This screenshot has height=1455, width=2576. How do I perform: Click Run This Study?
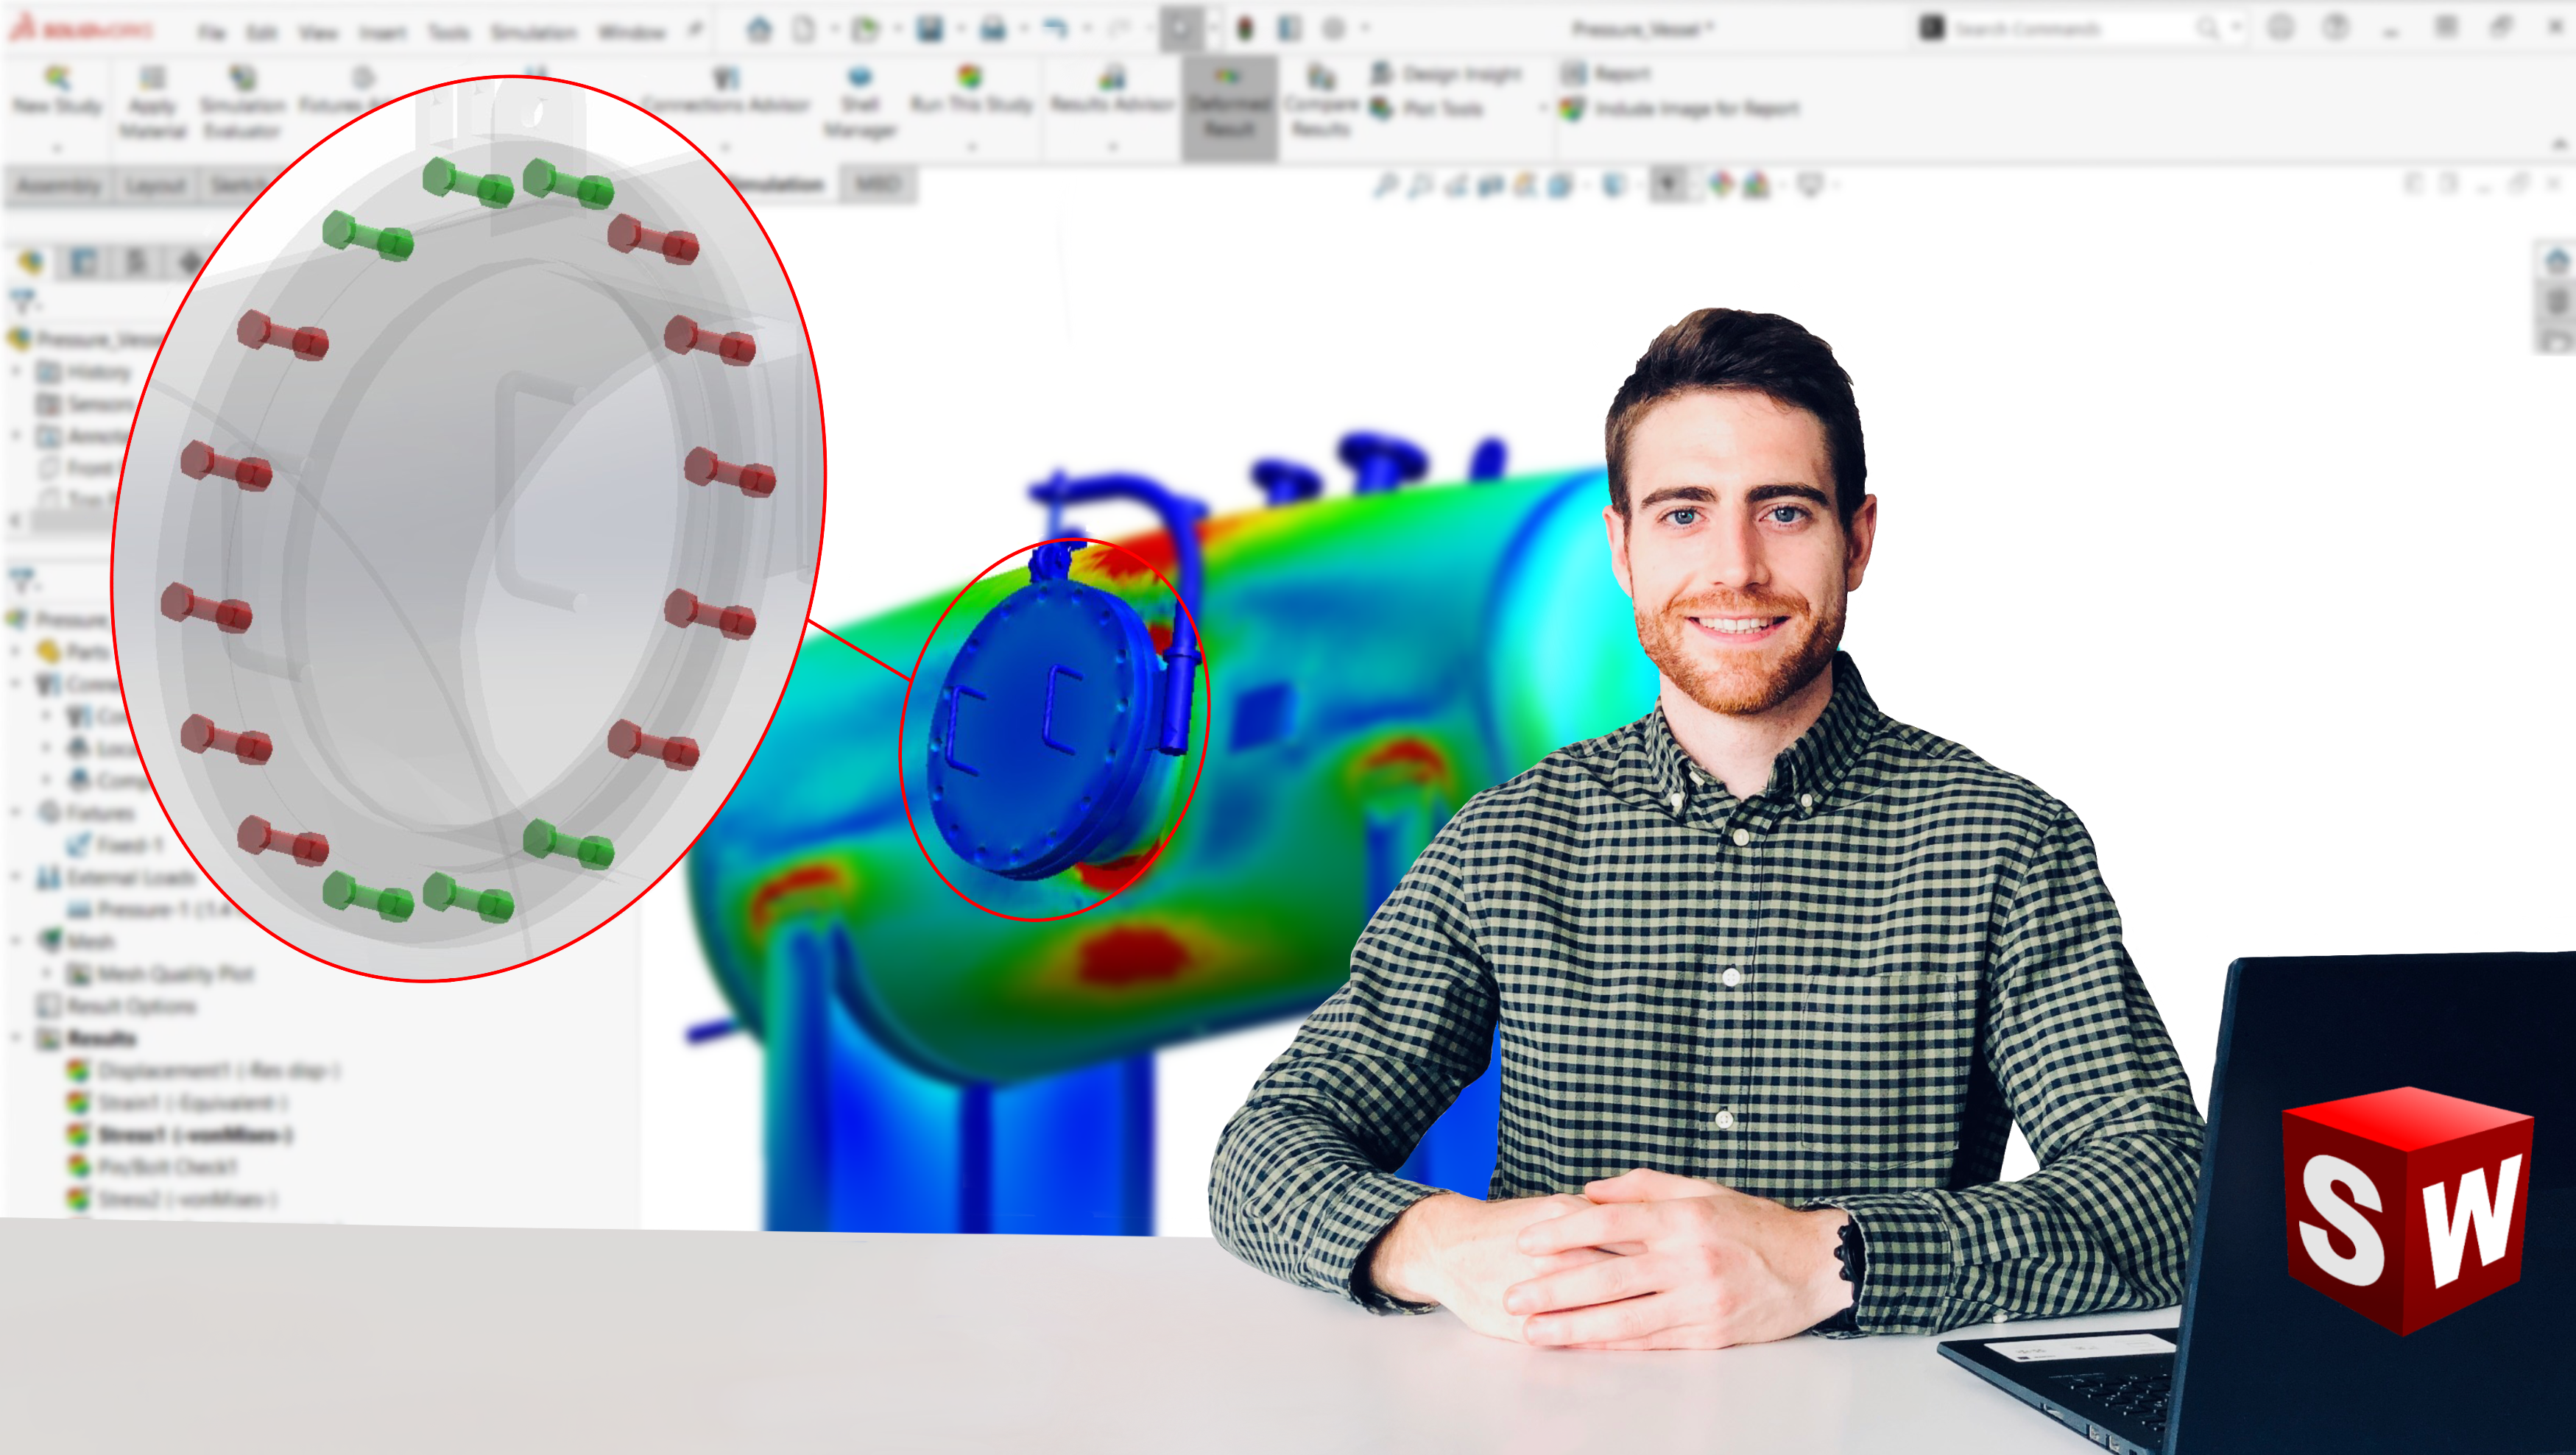[x=970, y=90]
